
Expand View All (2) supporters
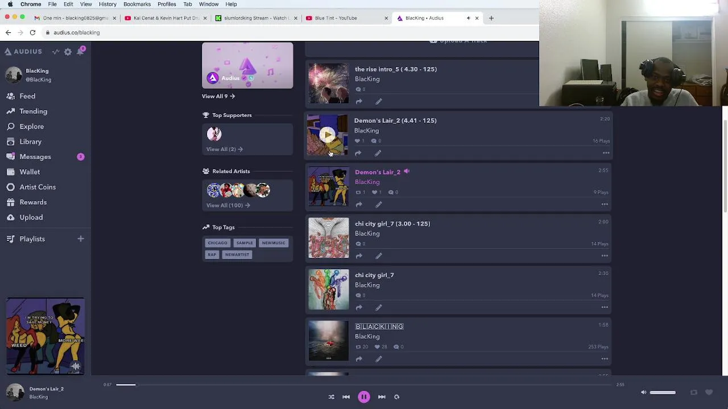click(x=225, y=149)
